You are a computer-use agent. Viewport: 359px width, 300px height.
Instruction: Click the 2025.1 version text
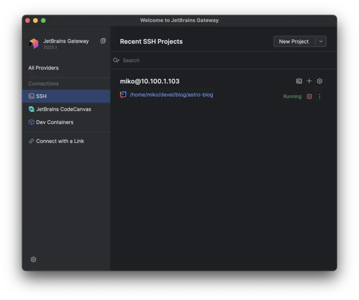point(50,47)
